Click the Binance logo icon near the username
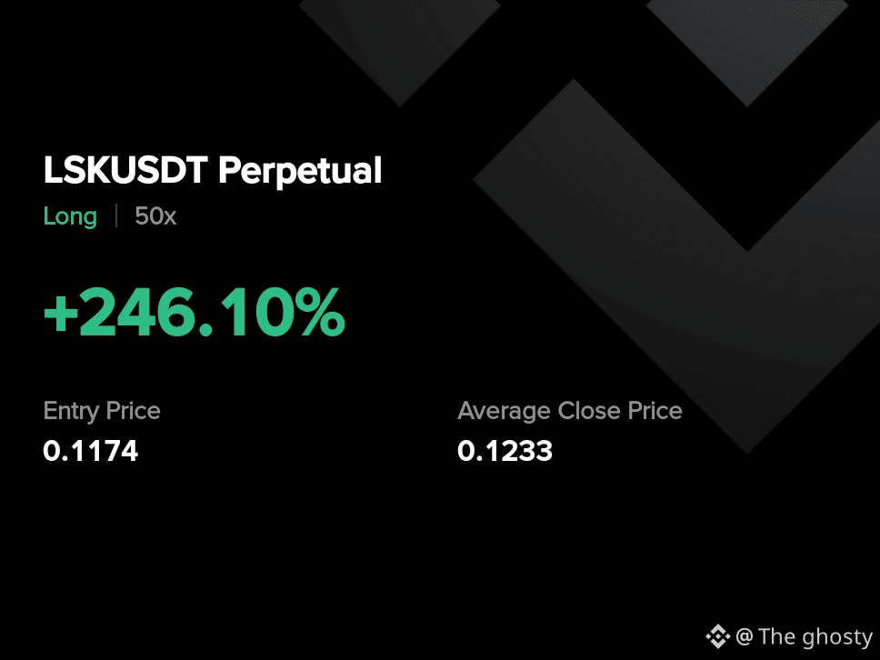 click(x=718, y=636)
